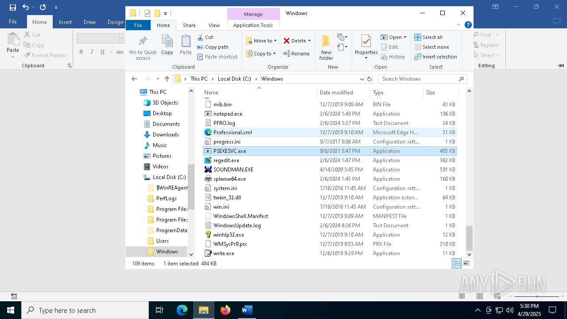Open Move to dropdown

pyautogui.click(x=261, y=41)
